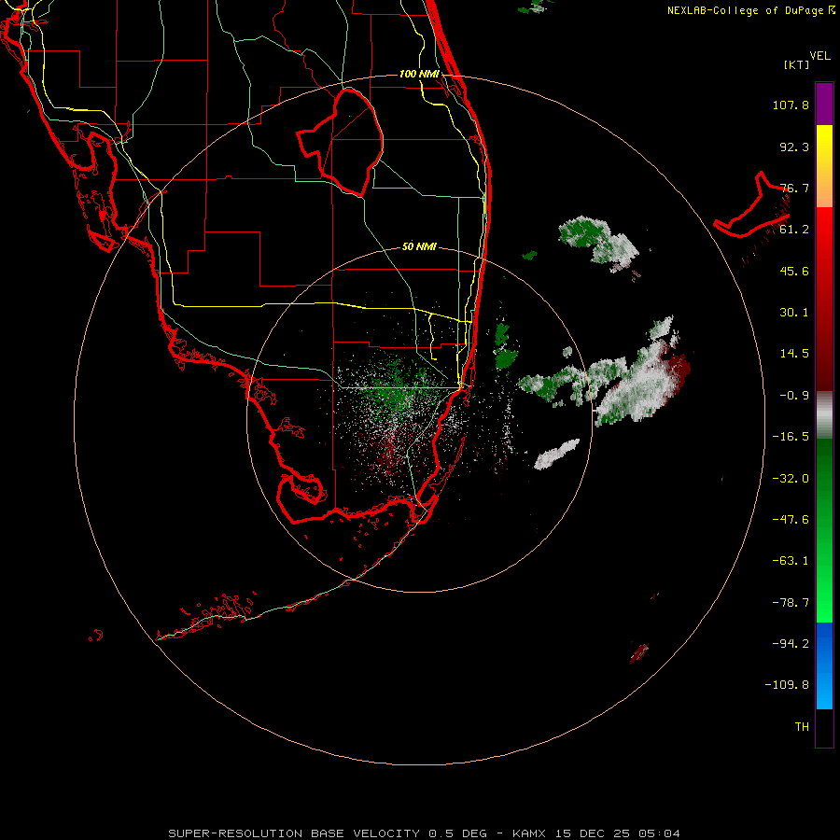Click the 45.6 velocity scale value
Viewport: 840px width, 840px height.
(x=794, y=271)
